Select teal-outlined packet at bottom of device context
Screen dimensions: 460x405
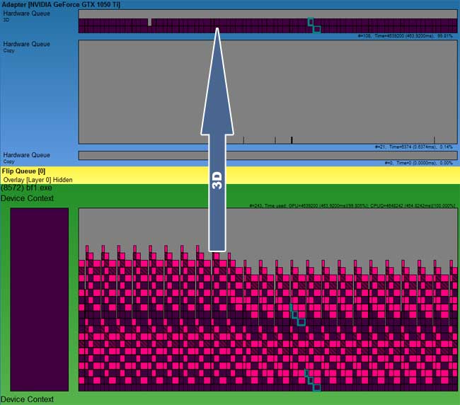[316, 387]
